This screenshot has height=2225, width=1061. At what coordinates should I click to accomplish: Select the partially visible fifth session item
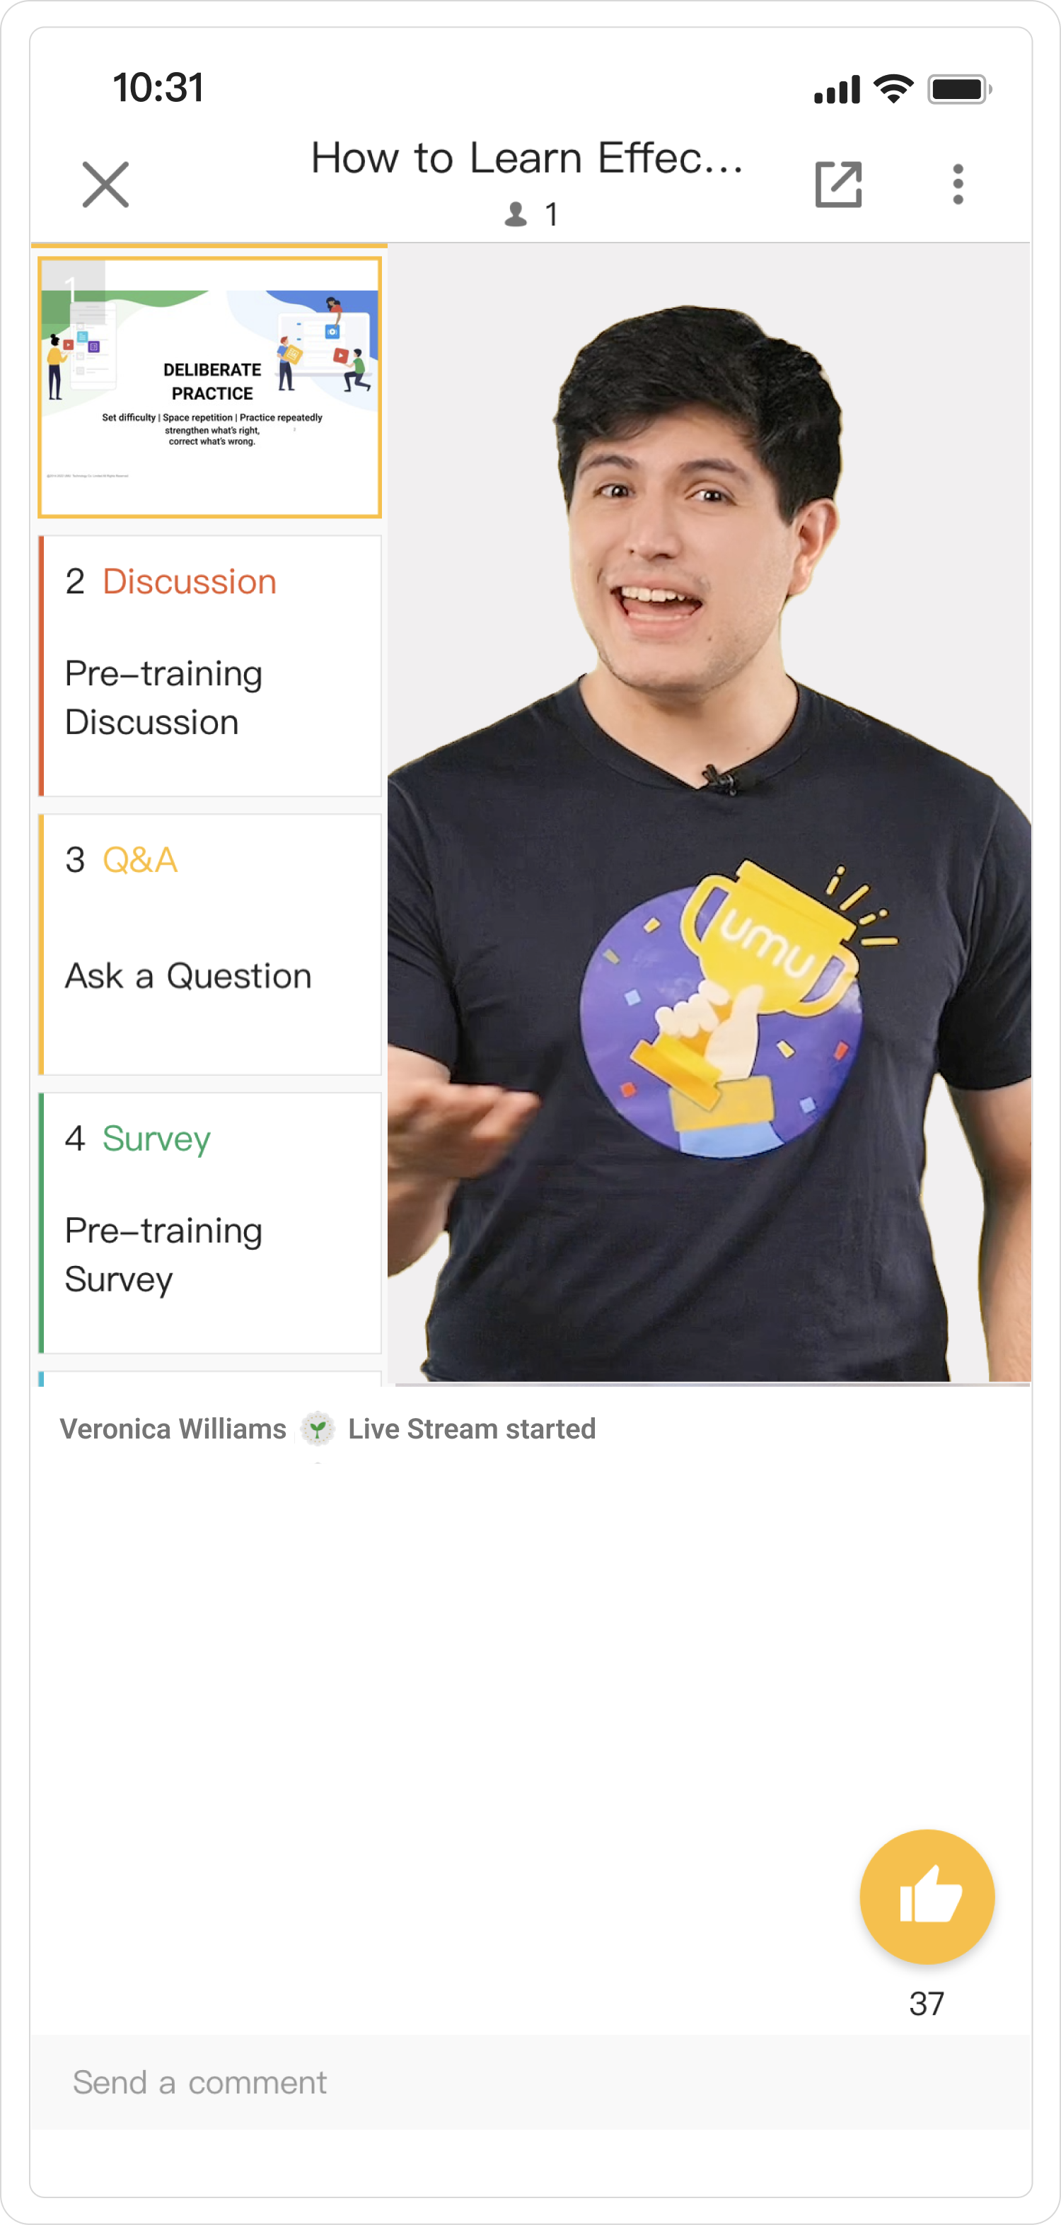pos(210,1378)
